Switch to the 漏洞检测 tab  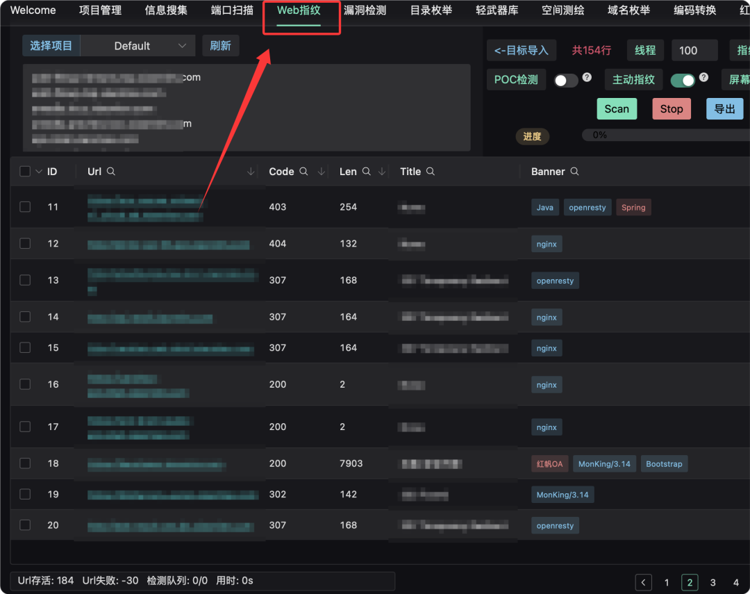(x=365, y=10)
